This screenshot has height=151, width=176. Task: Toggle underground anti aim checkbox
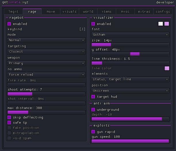[93, 110]
